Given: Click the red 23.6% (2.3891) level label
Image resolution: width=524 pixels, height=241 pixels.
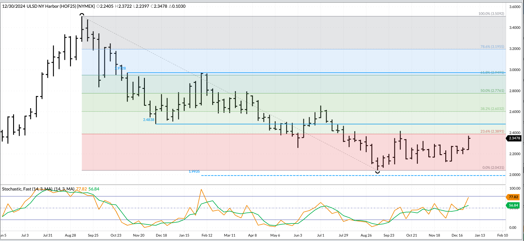Looking at the screenshot, I should (492, 131).
